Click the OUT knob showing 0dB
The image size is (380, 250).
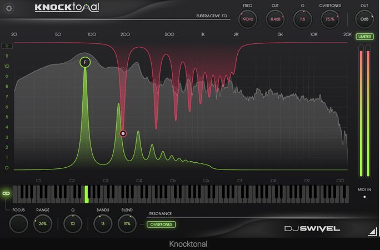[364, 19]
